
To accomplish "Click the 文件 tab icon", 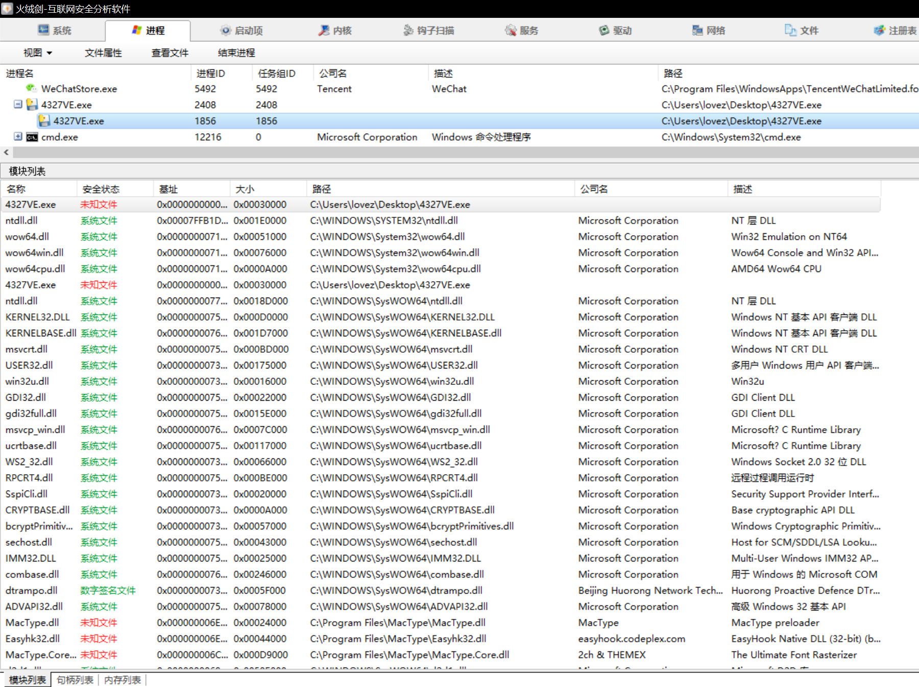I will pos(790,30).
